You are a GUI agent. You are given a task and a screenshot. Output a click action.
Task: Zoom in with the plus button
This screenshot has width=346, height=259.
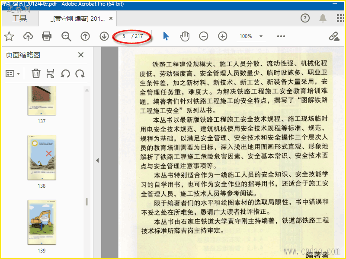(x=223, y=36)
